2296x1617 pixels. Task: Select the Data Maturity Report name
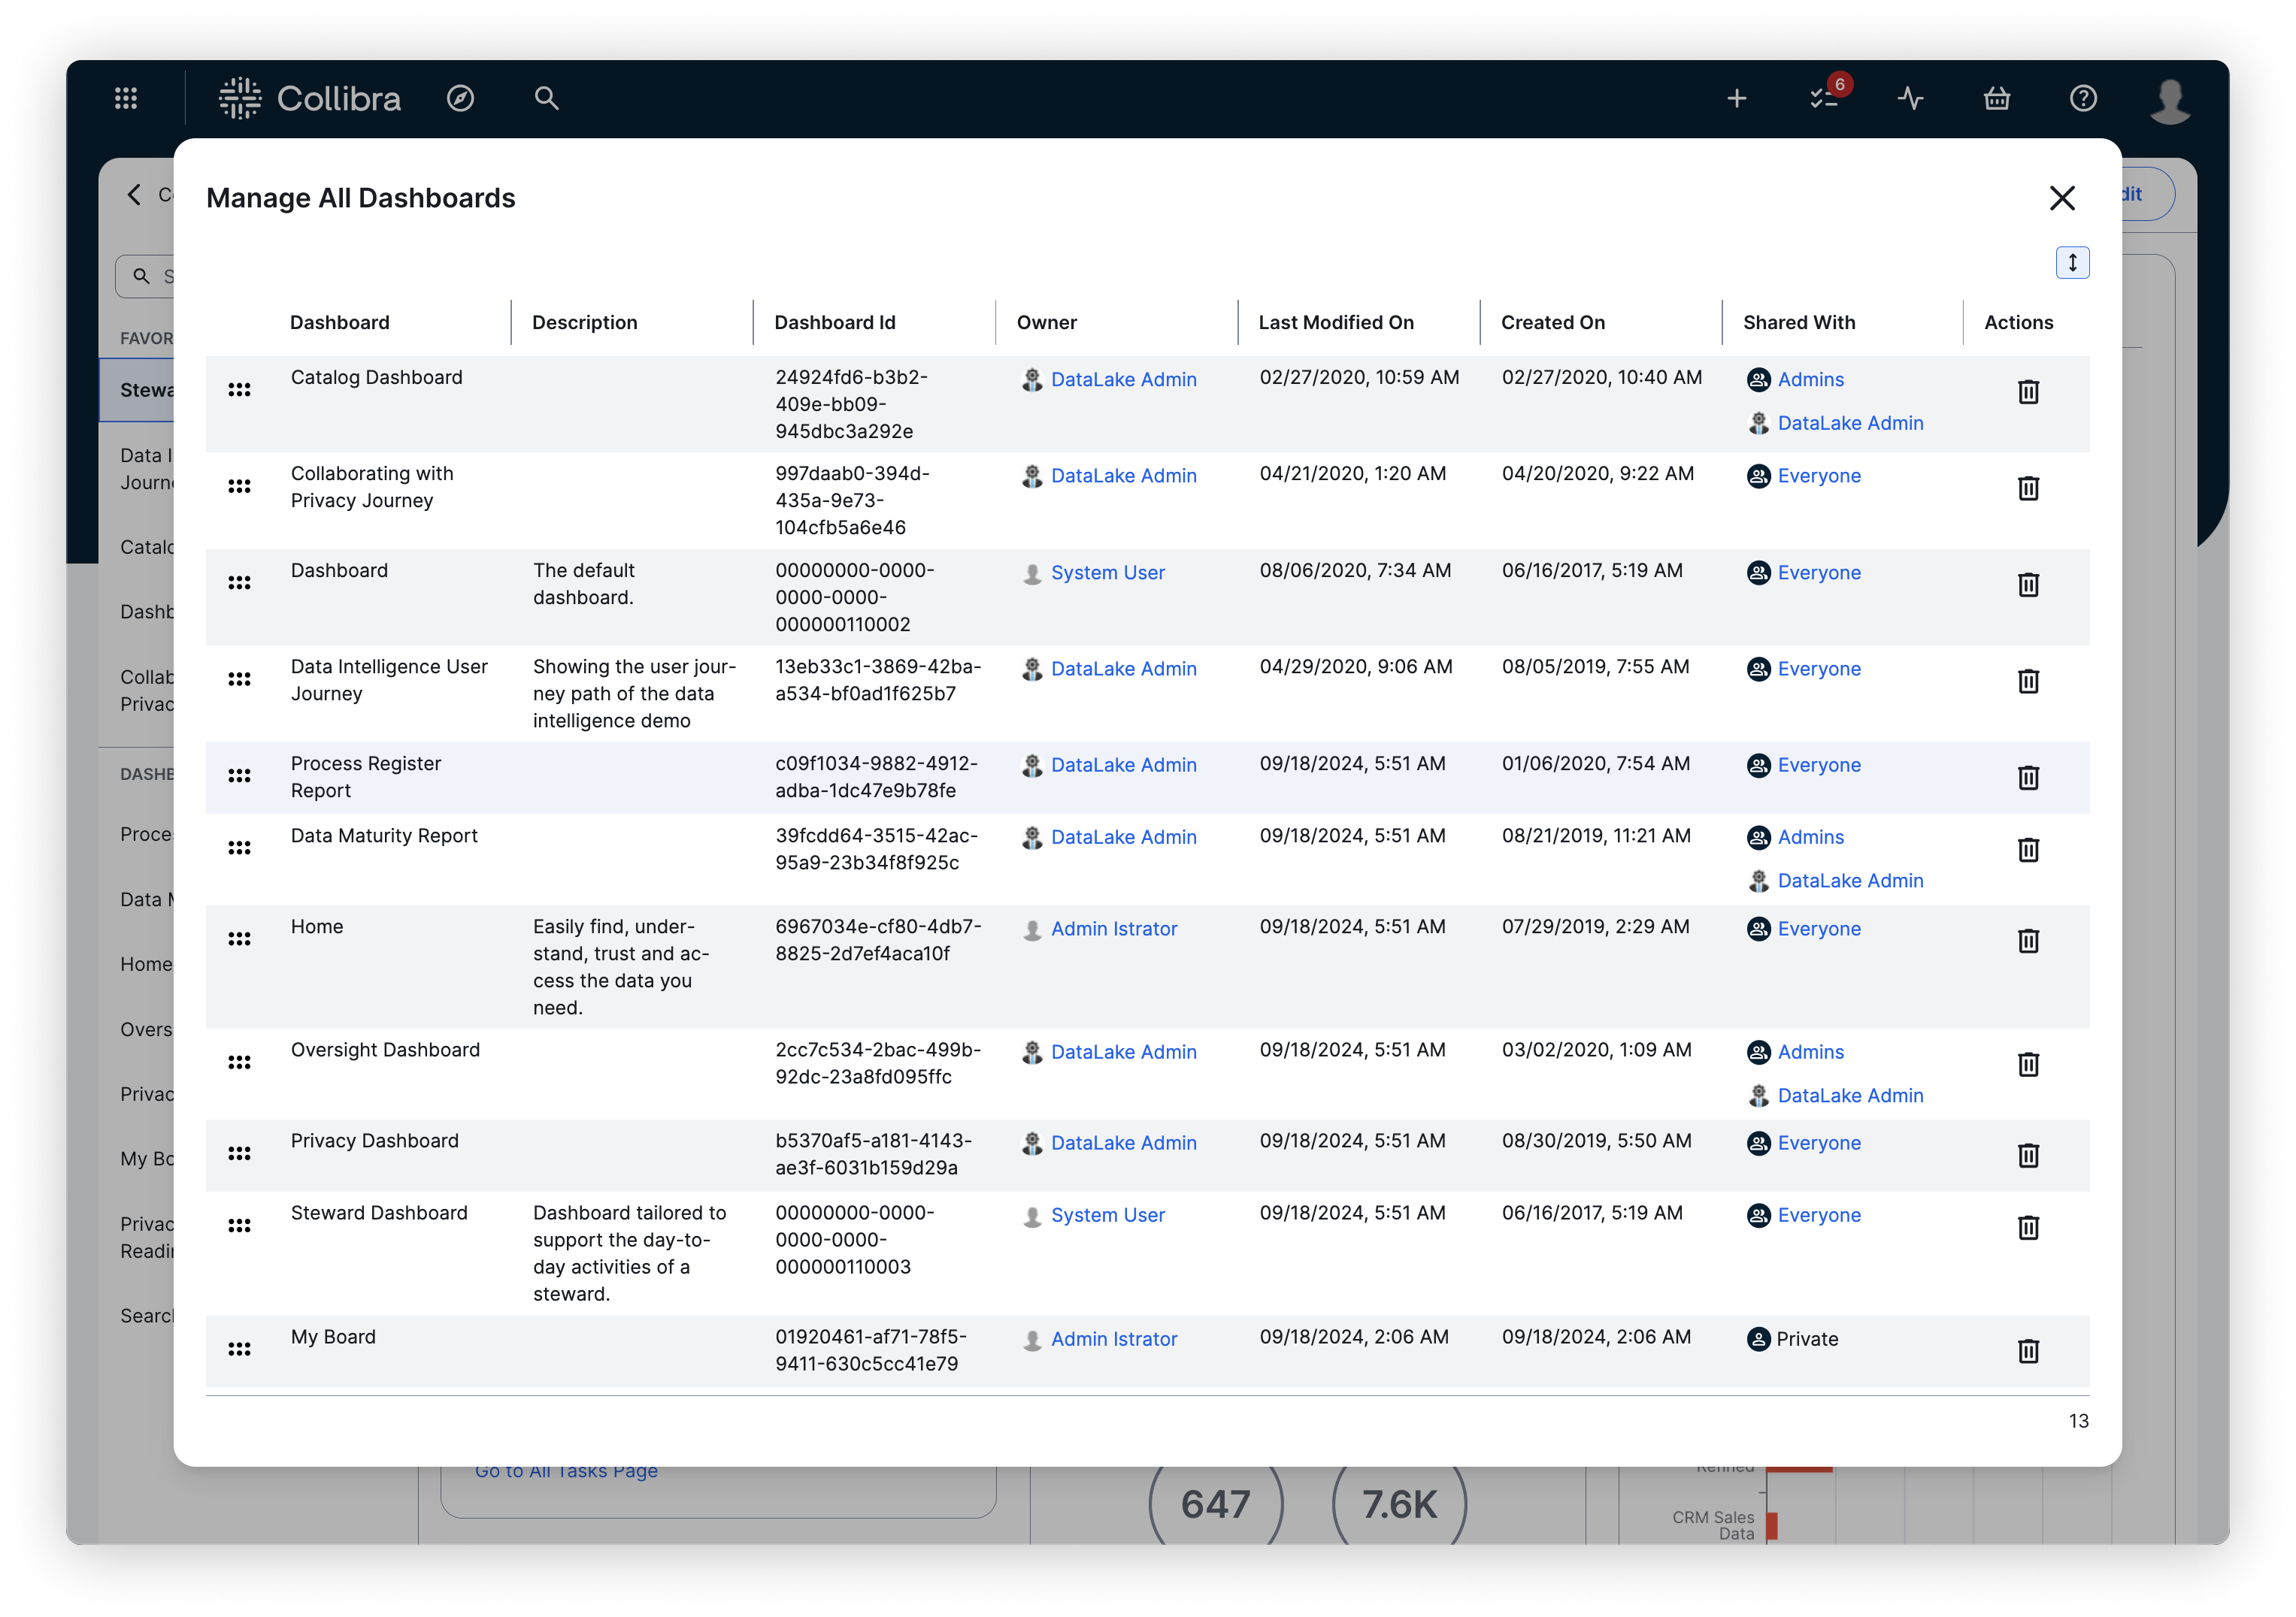pos(384,836)
